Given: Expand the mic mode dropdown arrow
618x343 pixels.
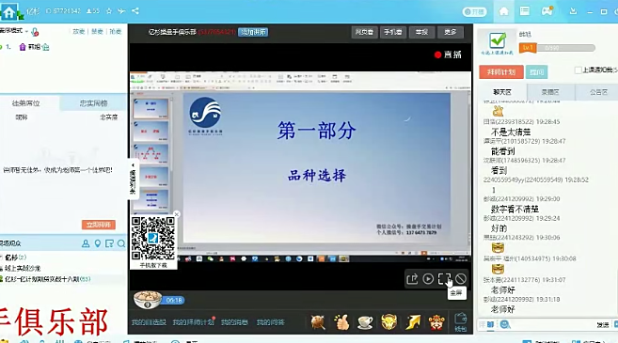Looking at the screenshot, I should coord(26,31).
